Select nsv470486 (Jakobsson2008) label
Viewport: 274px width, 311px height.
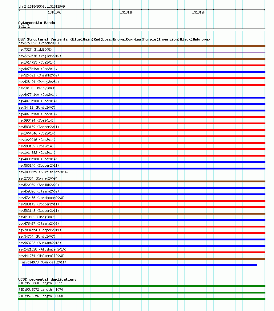tap(42, 198)
